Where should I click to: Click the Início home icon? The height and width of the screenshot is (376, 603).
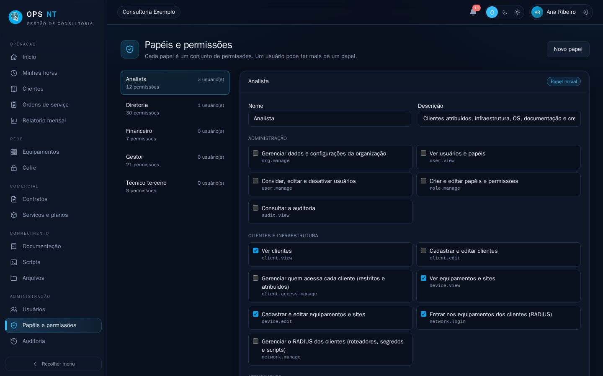[14, 57]
